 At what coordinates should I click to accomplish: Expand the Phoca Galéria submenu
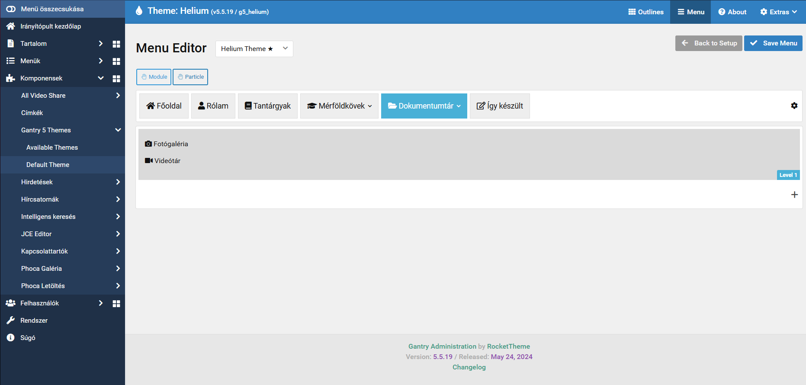118,268
